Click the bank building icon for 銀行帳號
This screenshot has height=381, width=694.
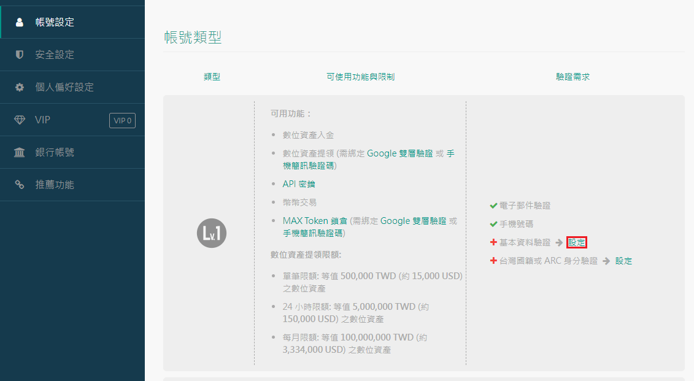click(20, 152)
